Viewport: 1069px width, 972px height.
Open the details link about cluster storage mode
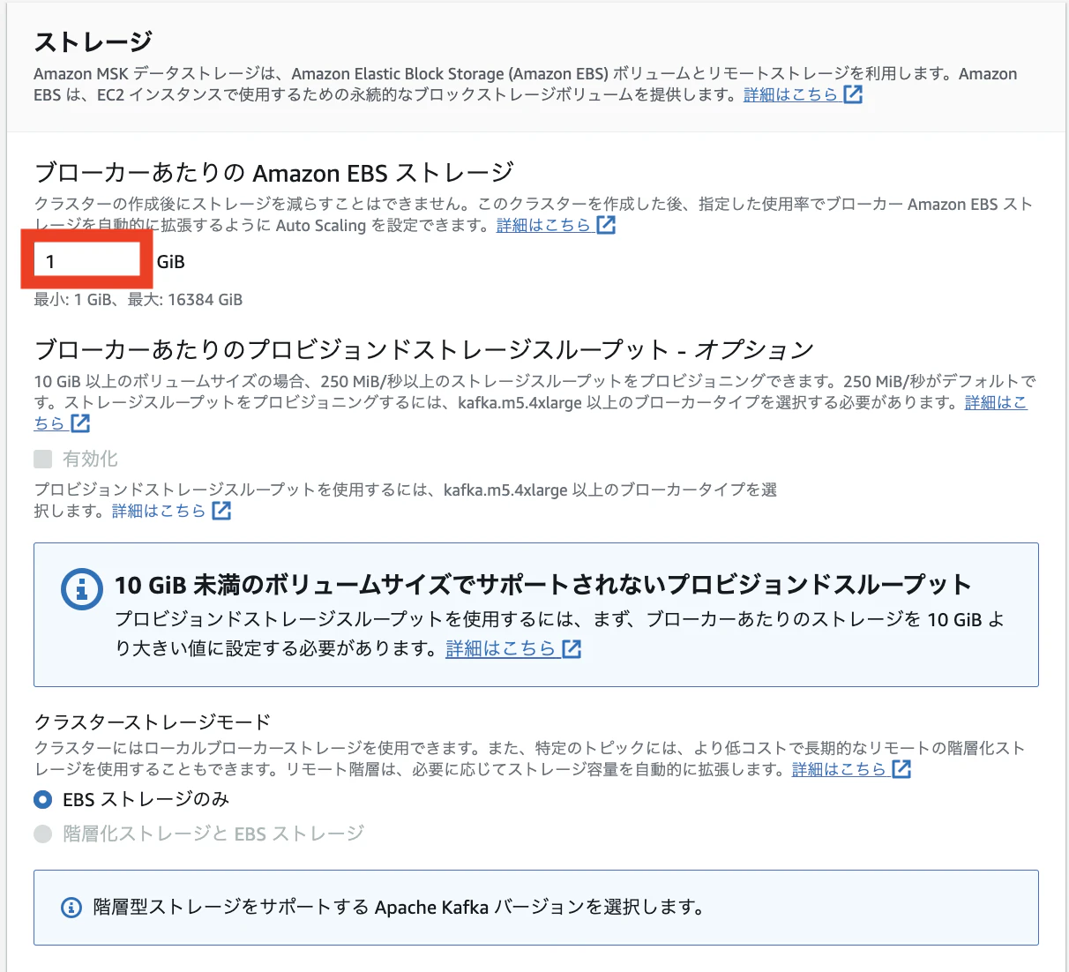point(839,769)
